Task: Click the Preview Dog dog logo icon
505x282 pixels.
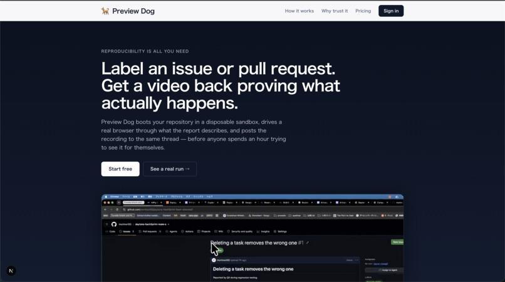Action: point(105,11)
